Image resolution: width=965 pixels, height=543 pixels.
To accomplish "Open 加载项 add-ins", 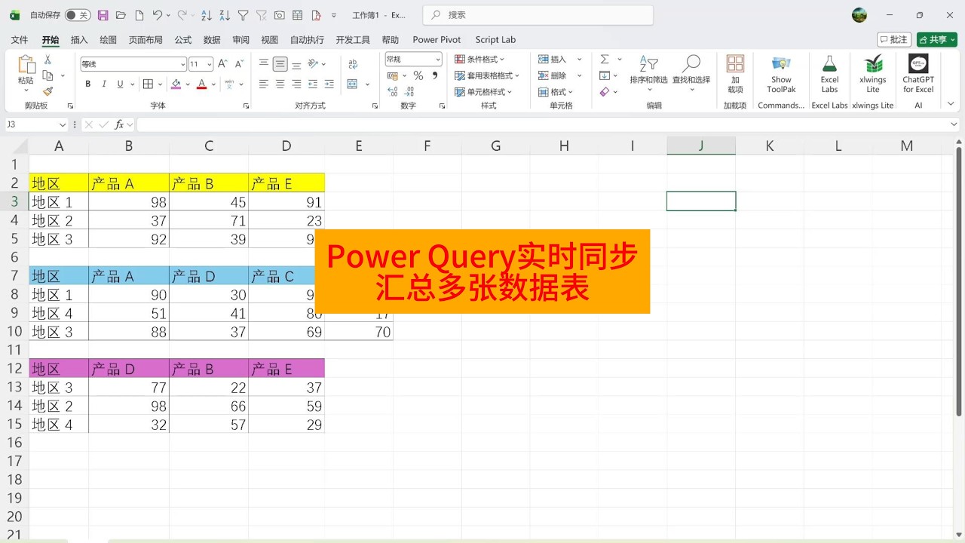I will [x=735, y=73].
